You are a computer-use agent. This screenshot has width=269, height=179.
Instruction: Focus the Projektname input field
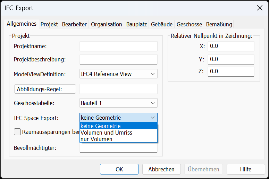click(118, 46)
